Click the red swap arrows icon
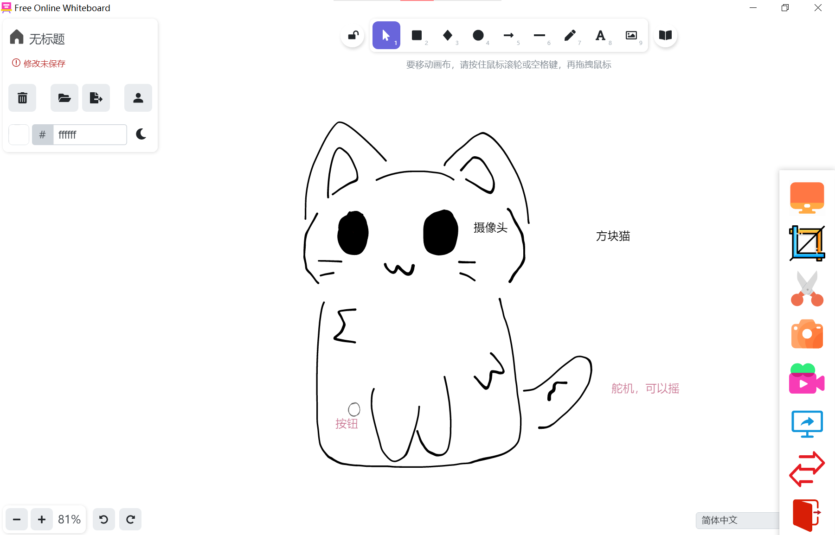835x535 pixels. [807, 469]
